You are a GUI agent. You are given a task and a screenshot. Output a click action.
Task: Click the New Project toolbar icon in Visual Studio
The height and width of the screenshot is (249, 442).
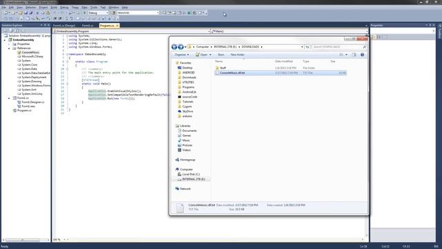(6, 12)
